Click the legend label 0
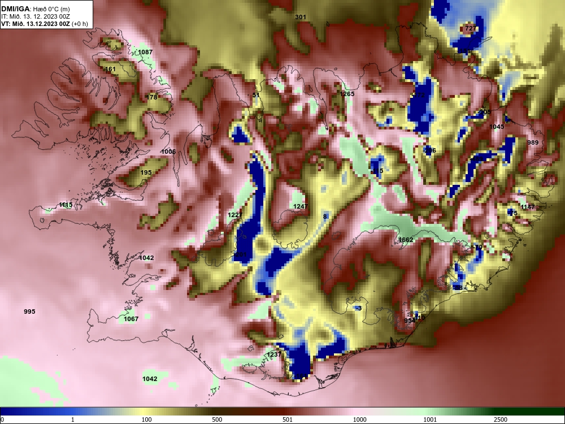 (2, 419)
